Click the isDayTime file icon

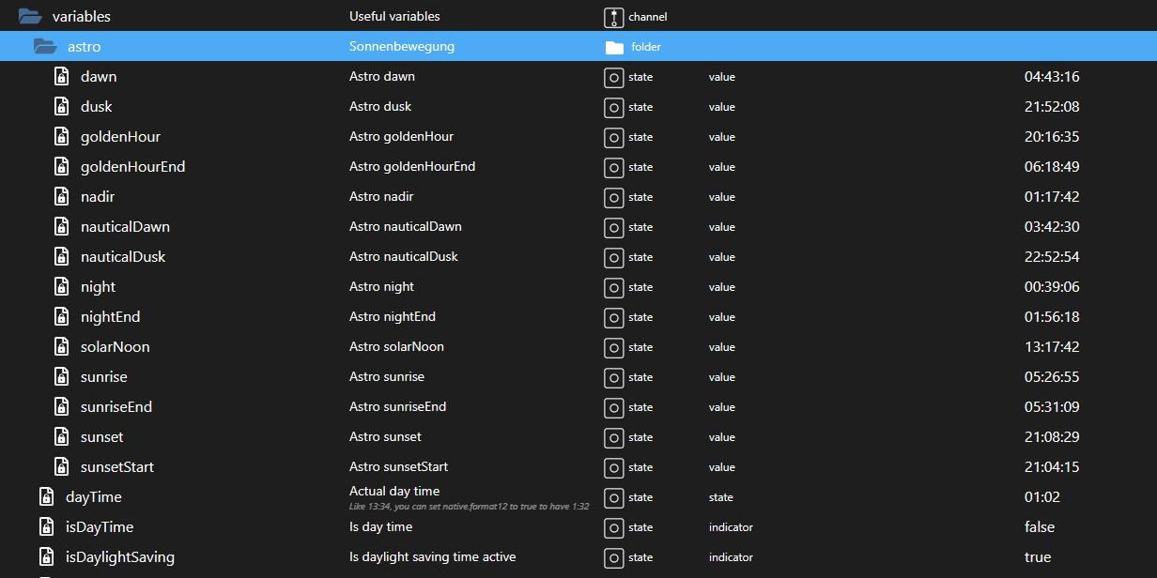click(x=46, y=527)
